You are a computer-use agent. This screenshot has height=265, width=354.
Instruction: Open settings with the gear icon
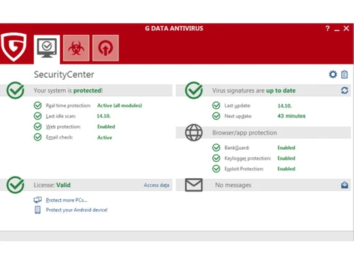pyautogui.click(x=333, y=74)
